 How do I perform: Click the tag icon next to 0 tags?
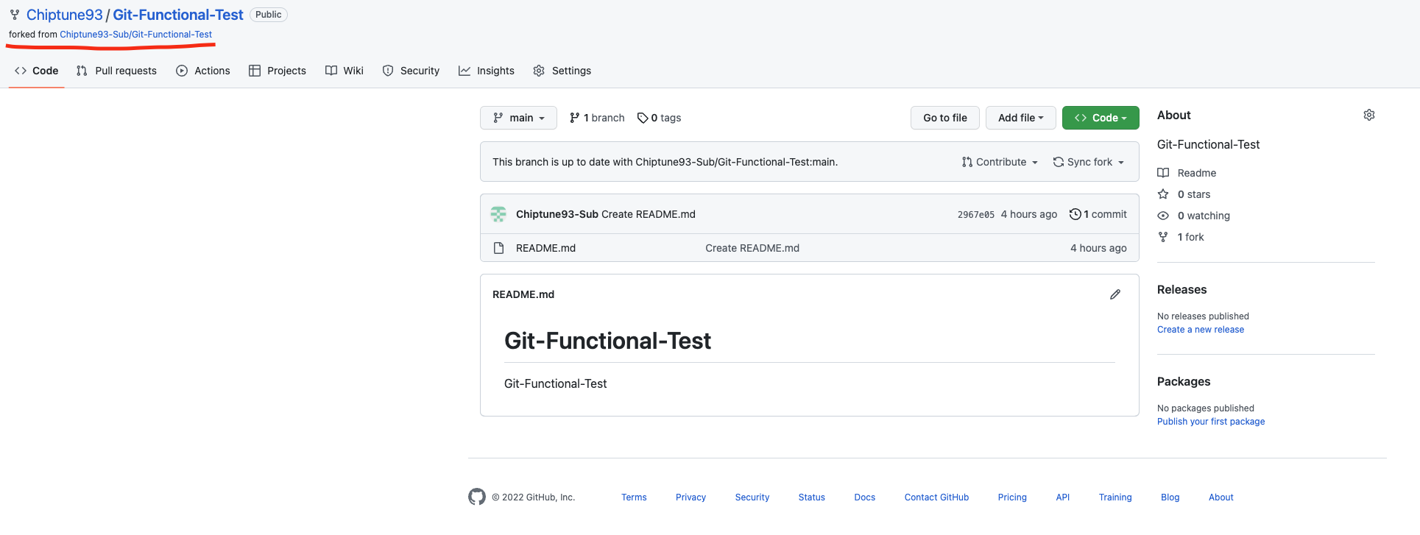tap(643, 118)
